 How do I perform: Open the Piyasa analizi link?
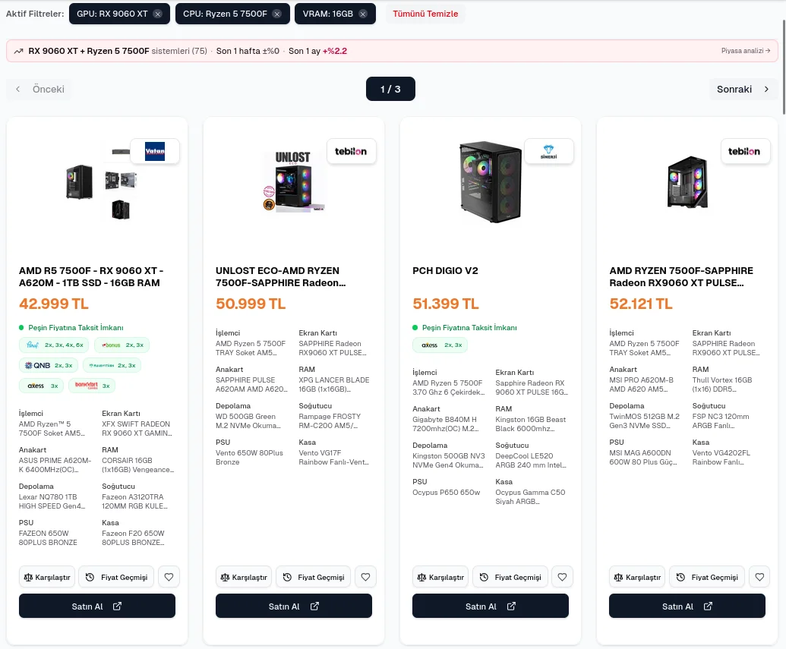click(x=746, y=51)
